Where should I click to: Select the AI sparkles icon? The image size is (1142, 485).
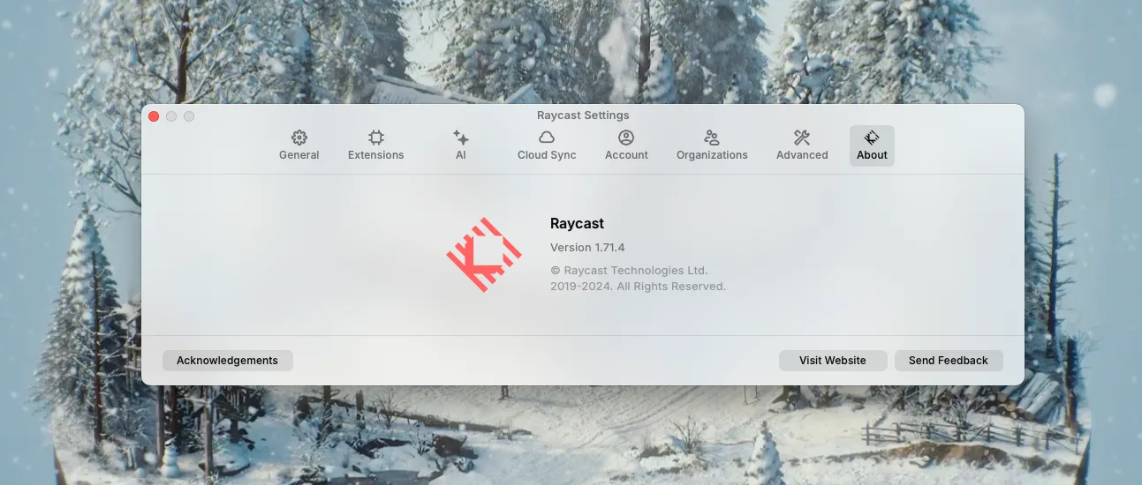point(460,138)
